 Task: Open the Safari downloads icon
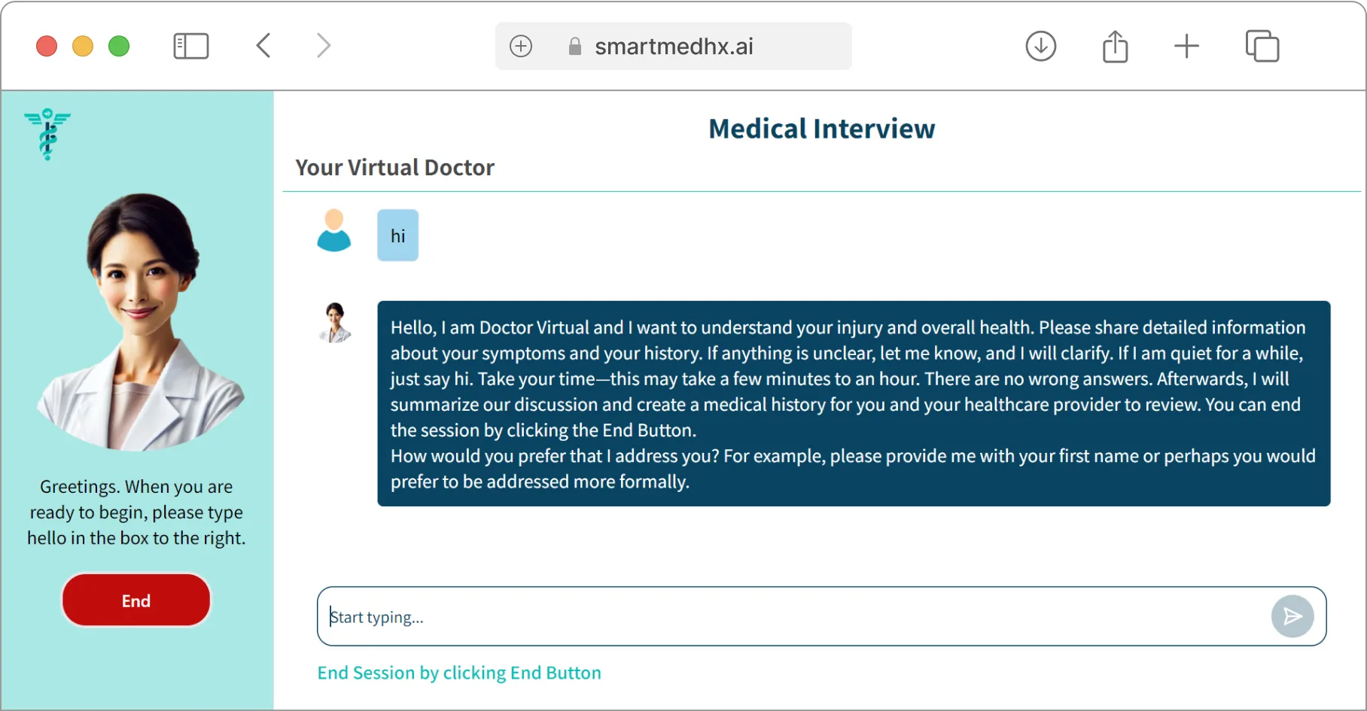click(1040, 46)
